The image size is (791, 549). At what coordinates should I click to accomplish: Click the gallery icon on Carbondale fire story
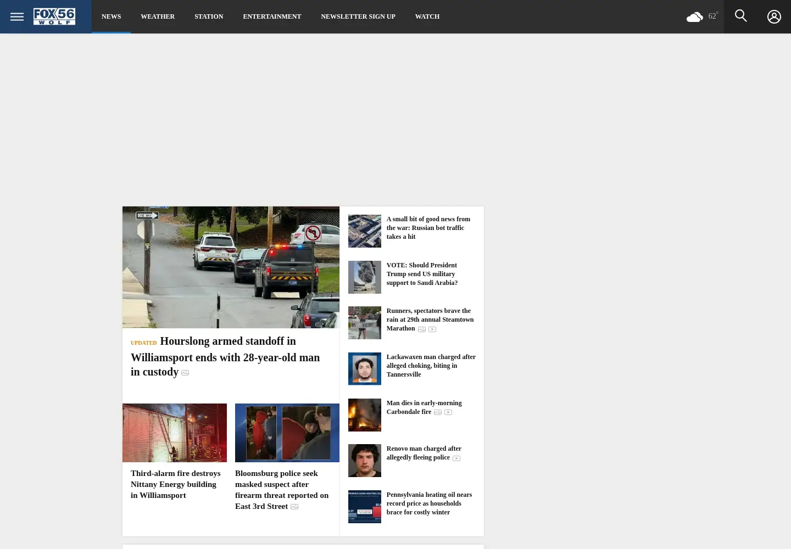[x=438, y=412]
